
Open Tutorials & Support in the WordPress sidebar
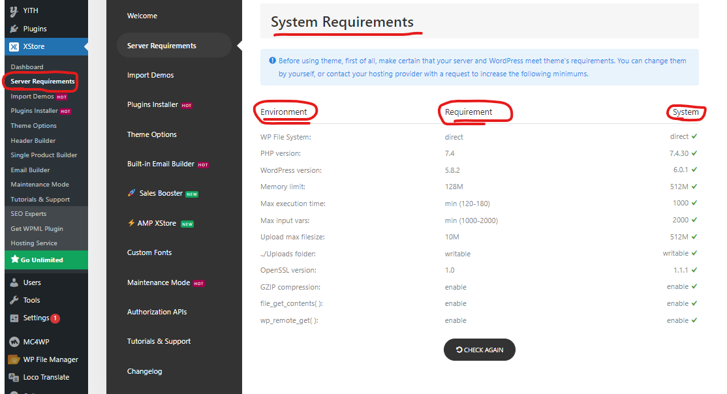pyautogui.click(x=40, y=200)
